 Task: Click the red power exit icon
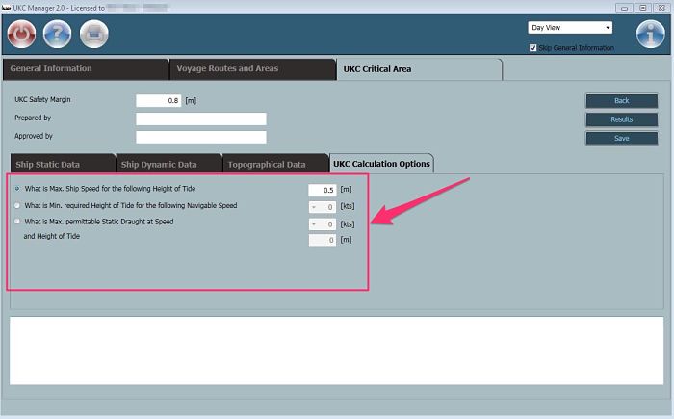coord(21,35)
